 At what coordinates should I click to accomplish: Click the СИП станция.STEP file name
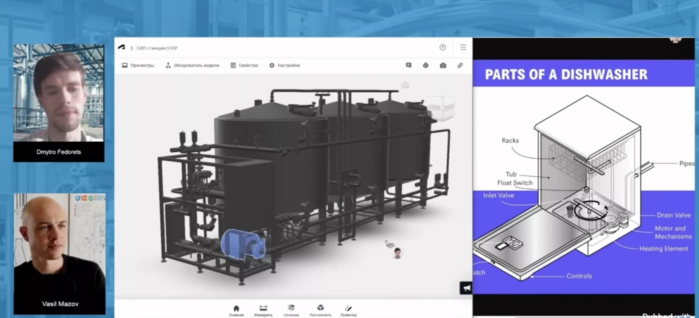point(157,48)
